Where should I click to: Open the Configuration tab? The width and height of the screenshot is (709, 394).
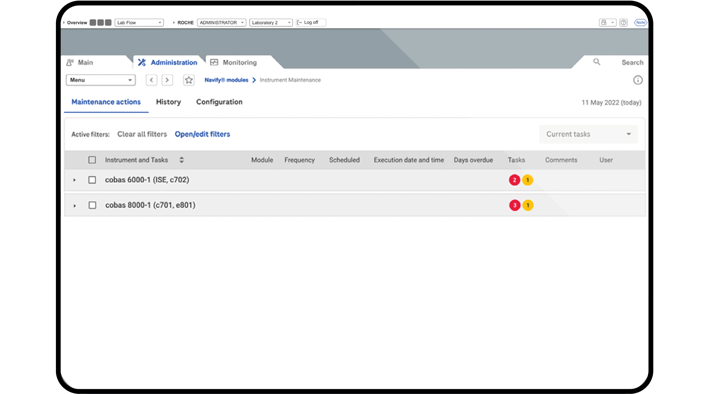[x=219, y=102]
